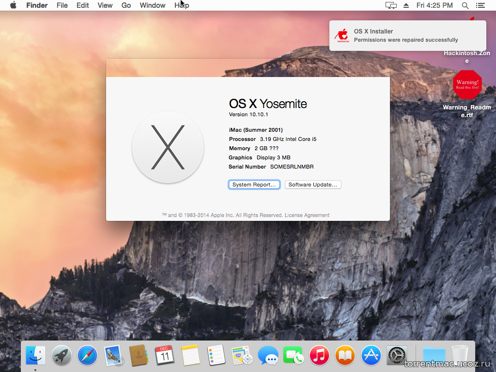Open System Preferences gear in dock

(397, 355)
